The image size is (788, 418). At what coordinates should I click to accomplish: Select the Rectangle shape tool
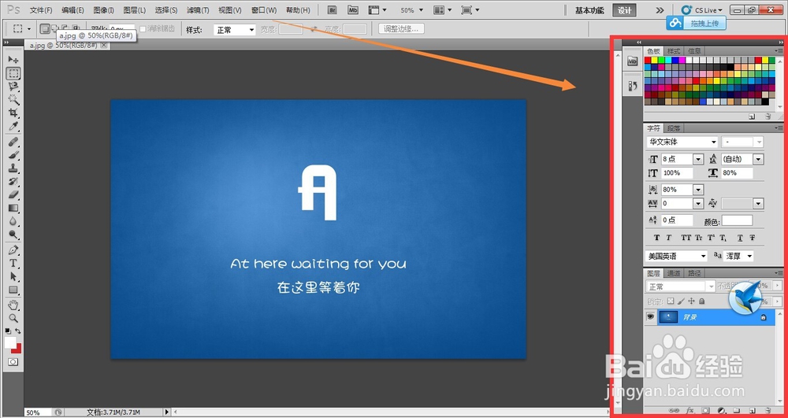pyautogui.click(x=13, y=290)
